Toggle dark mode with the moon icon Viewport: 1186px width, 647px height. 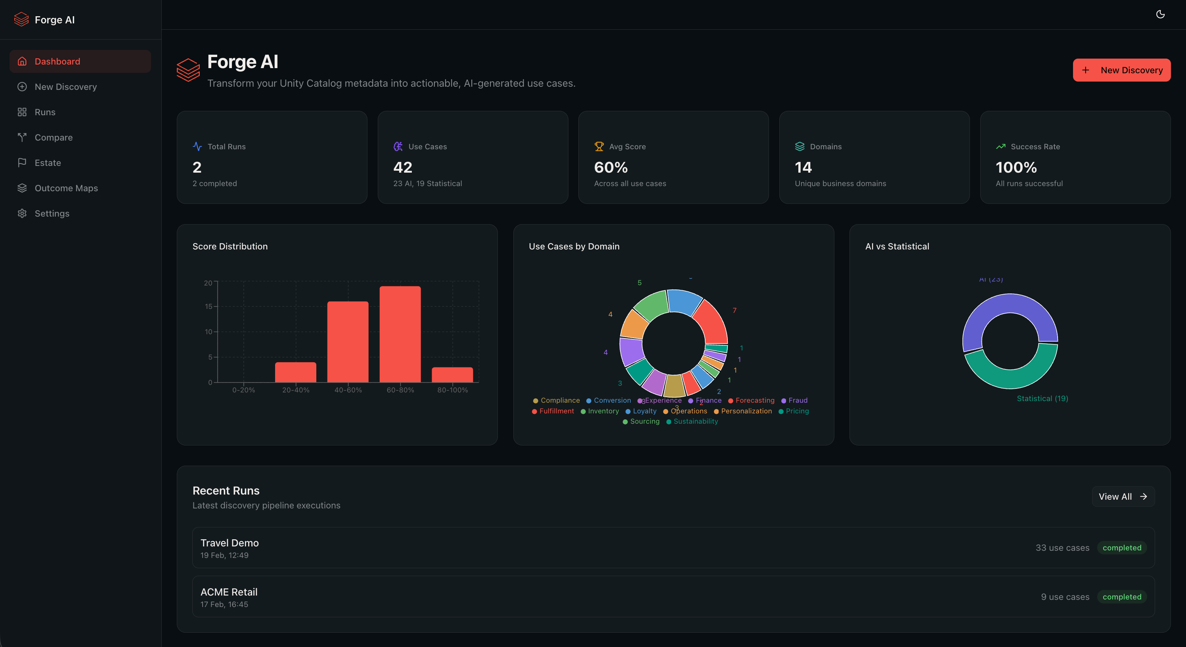1160,14
